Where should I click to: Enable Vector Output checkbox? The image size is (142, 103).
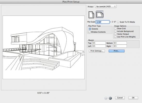(115, 34)
